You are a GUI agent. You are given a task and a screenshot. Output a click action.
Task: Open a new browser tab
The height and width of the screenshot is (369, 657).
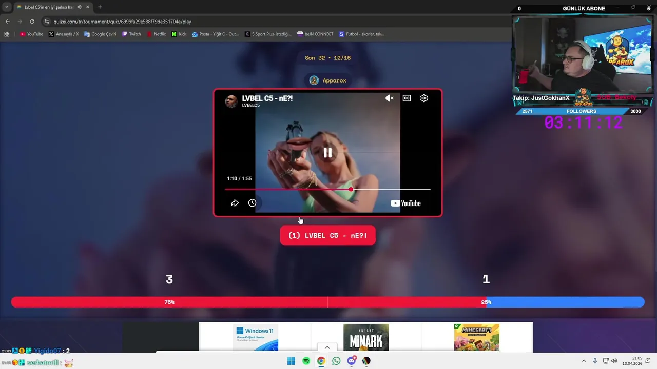pyautogui.click(x=100, y=7)
